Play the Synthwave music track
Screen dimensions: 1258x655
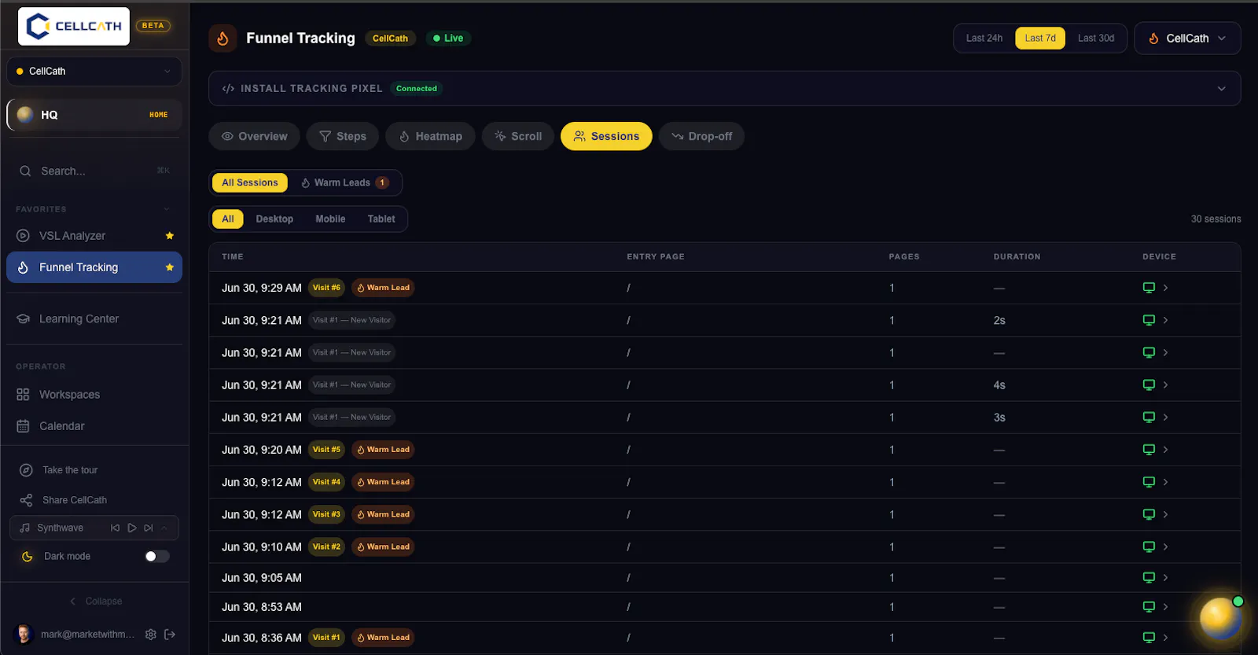132,528
